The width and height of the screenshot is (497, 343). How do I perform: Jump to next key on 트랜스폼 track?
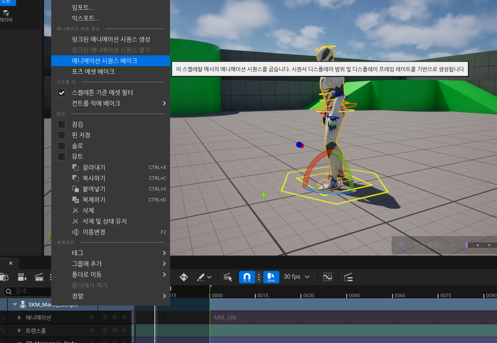pyautogui.click(x=125, y=330)
